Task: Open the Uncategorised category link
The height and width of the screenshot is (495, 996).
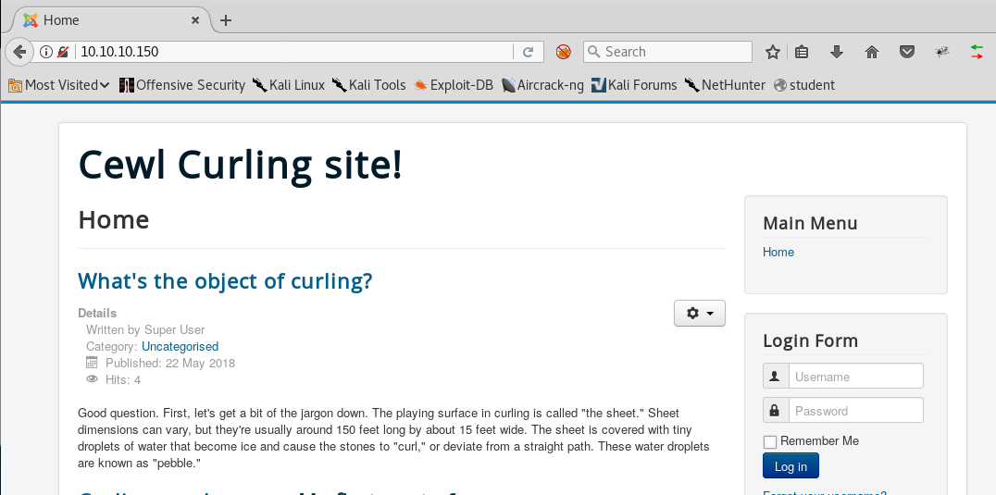Action: click(180, 346)
